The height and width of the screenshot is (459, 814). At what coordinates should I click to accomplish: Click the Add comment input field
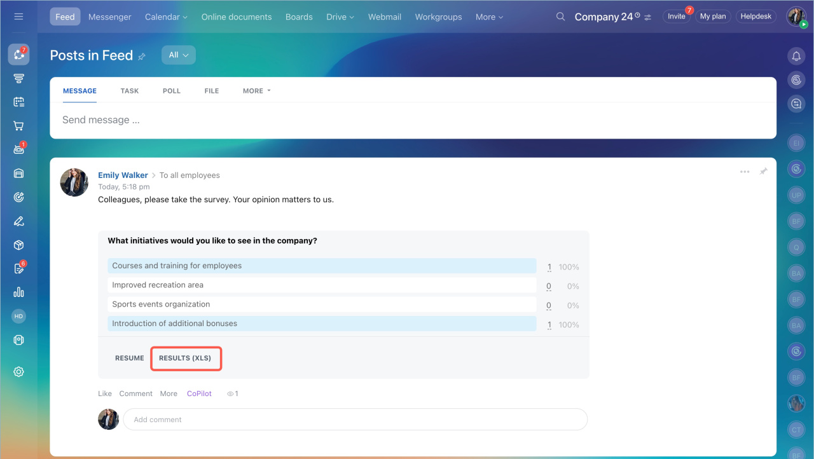354,420
